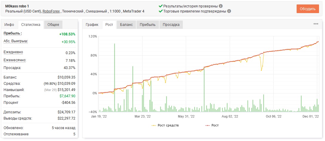Click the last red growth point on chart
The image size is (325, 141).
coord(318,42)
